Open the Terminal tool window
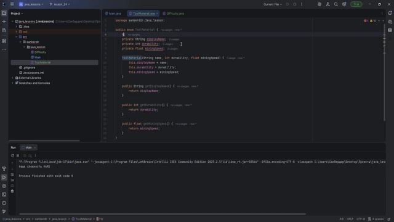 tap(4, 195)
